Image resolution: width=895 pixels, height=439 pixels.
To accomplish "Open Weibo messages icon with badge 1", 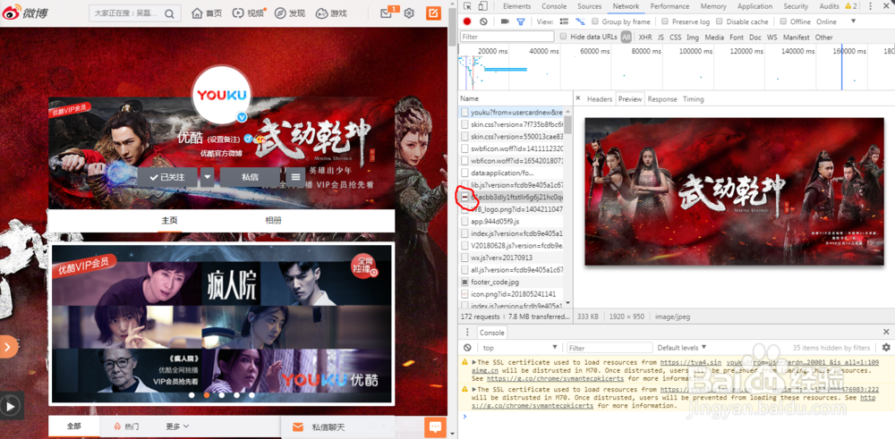I will (387, 13).
